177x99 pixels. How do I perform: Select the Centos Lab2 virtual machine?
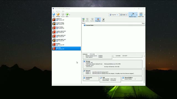point(66,36)
